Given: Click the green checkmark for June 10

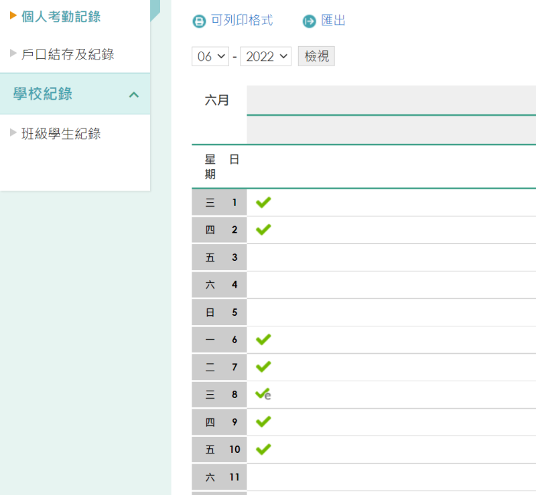Looking at the screenshot, I should [x=263, y=450].
